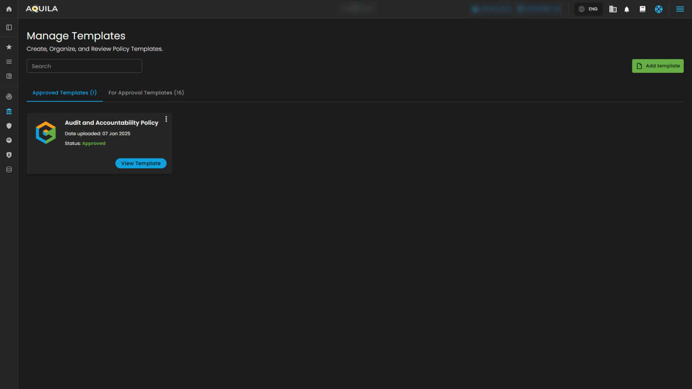Open the building organization icon in top bar

click(x=613, y=9)
